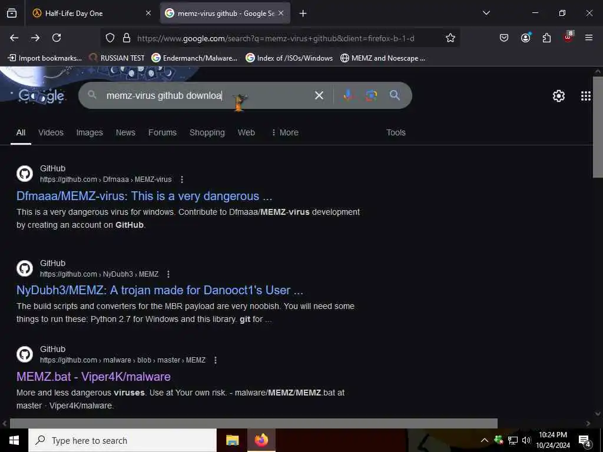Open Google quick settings gear
This screenshot has height=452, width=603.
pyautogui.click(x=559, y=96)
